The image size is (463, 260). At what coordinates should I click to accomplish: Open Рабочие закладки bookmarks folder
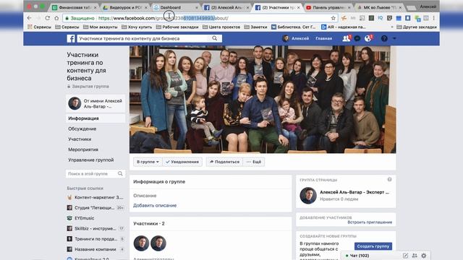pos(177,27)
